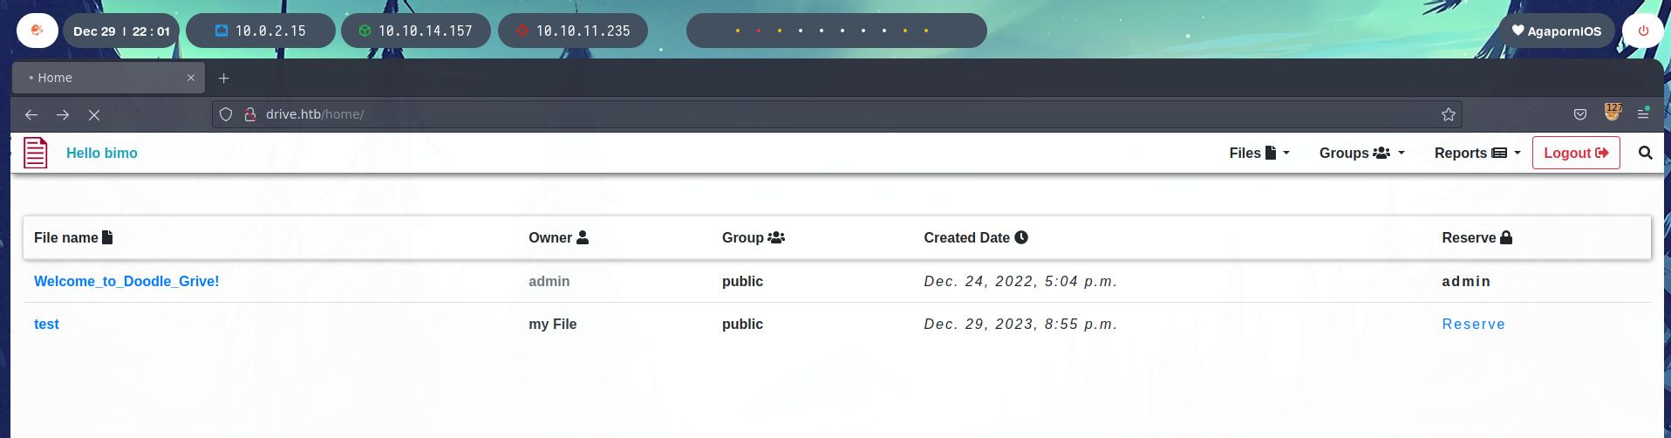Open the test file link
This screenshot has height=438, width=1671.
(46, 324)
